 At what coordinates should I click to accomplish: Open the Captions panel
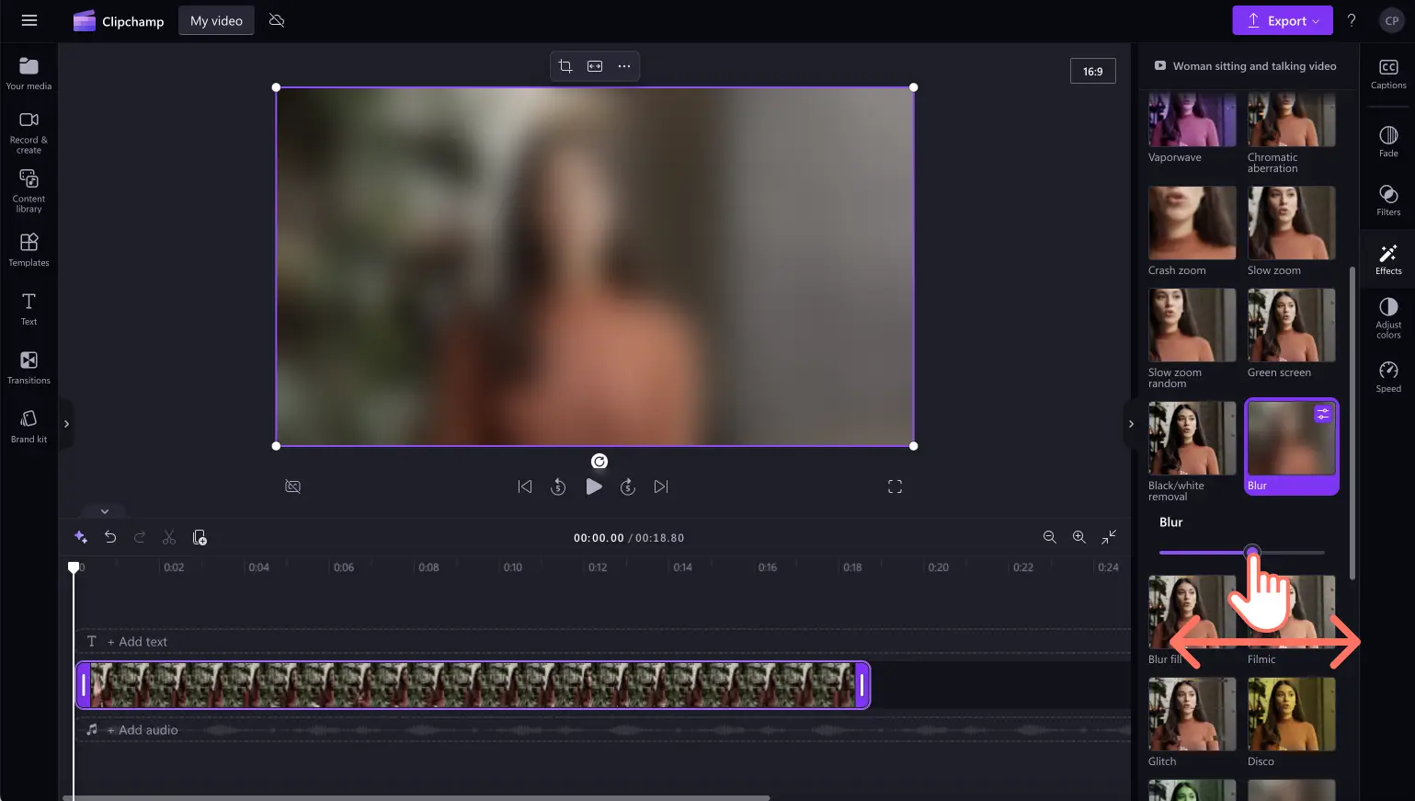pyautogui.click(x=1388, y=74)
